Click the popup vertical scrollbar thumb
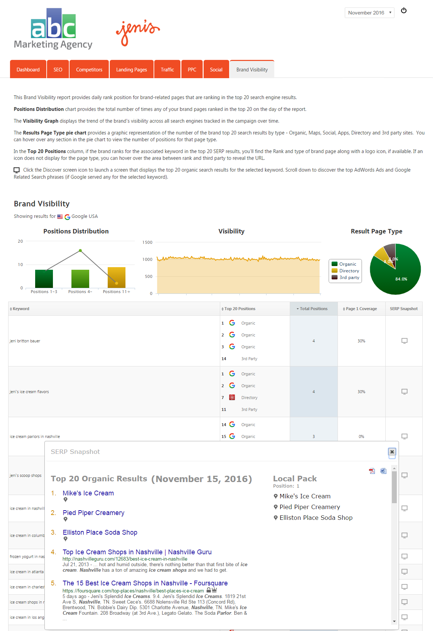The image size is (433, 631). point(394,487)
